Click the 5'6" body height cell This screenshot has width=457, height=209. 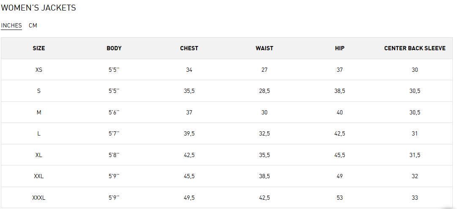click(114, 112)
